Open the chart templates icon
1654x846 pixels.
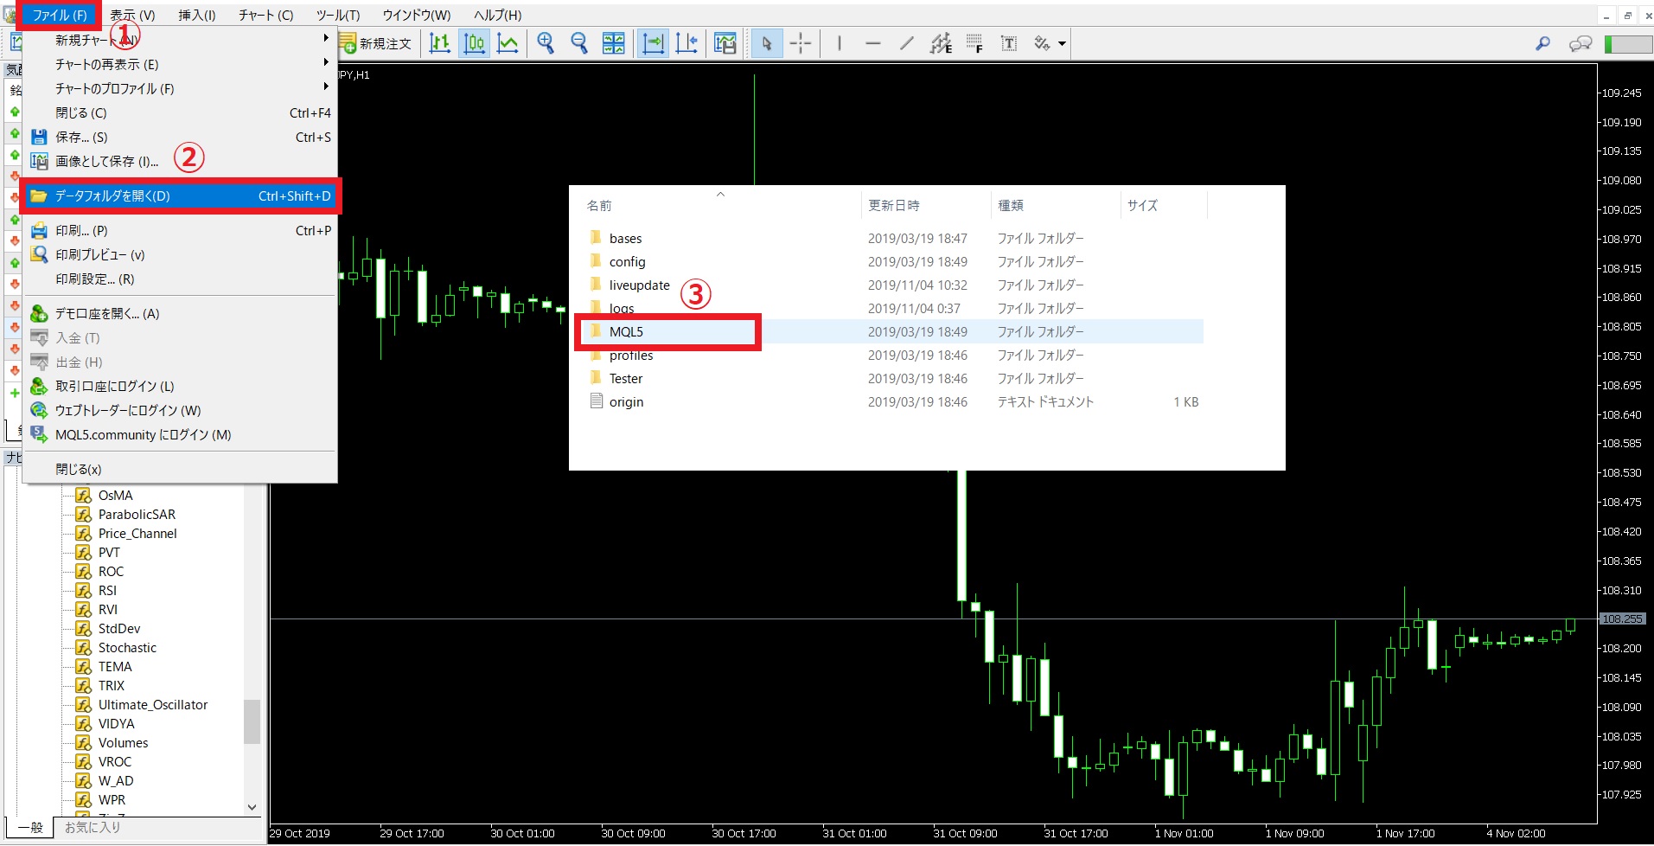click(725, 43)
